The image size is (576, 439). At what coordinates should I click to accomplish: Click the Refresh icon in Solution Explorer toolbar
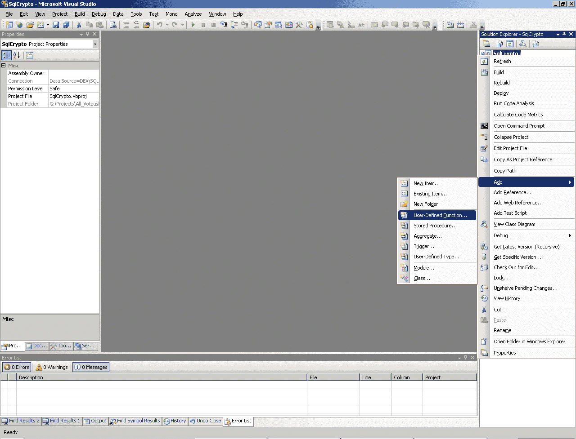[x=510, y=44]
